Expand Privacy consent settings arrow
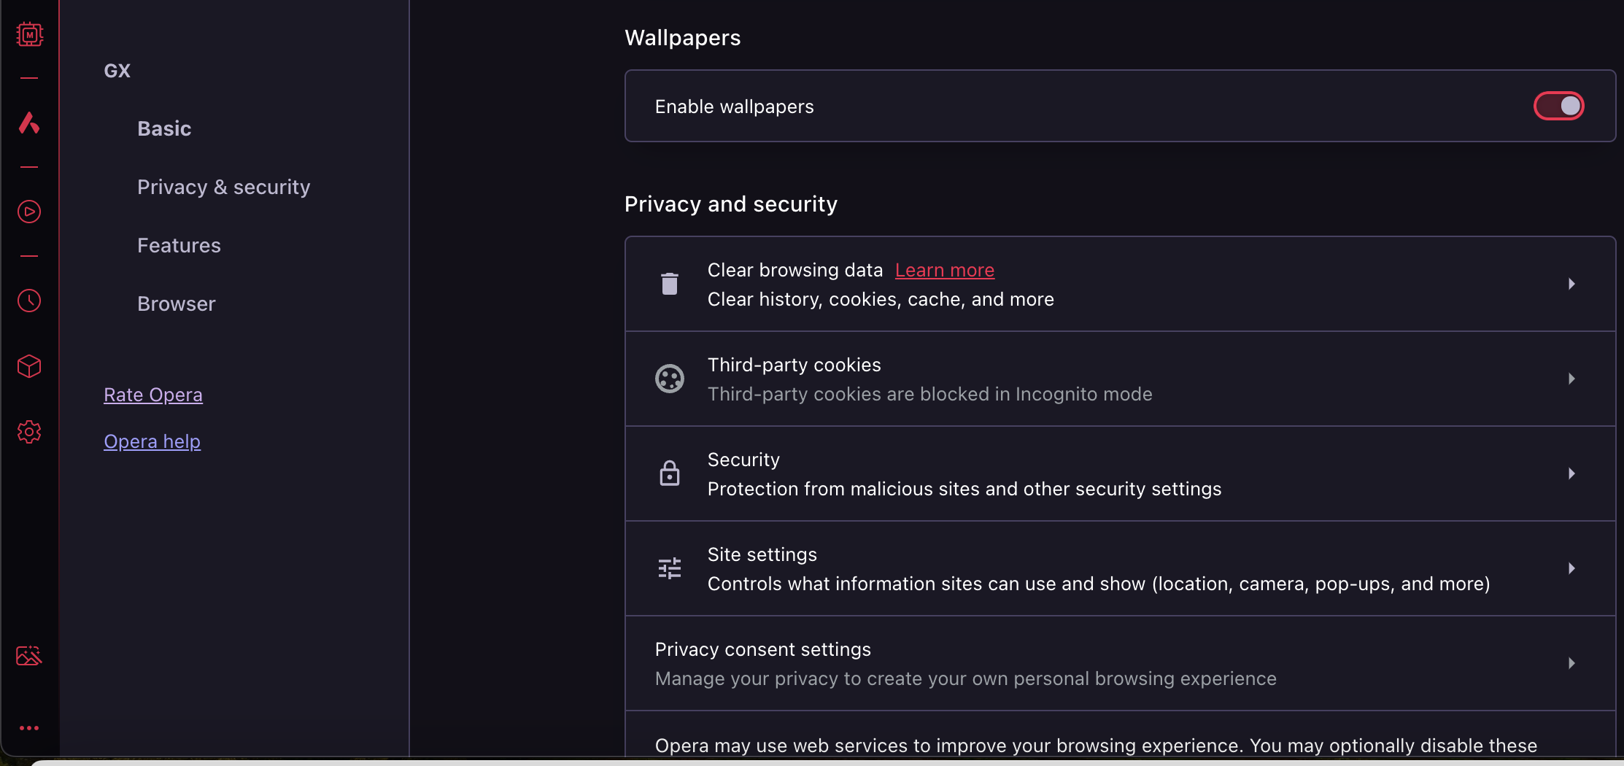 pyautogui.click(x=1571, y=663)
